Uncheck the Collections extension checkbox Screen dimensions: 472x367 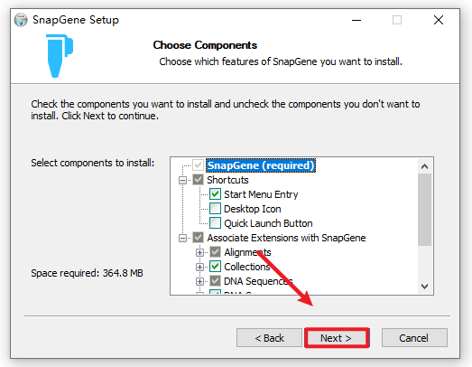tap(215, 267)
